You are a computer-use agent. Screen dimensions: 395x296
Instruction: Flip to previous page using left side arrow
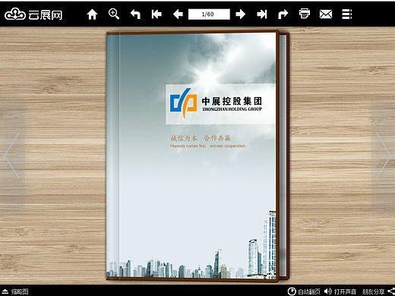[12, 156]
